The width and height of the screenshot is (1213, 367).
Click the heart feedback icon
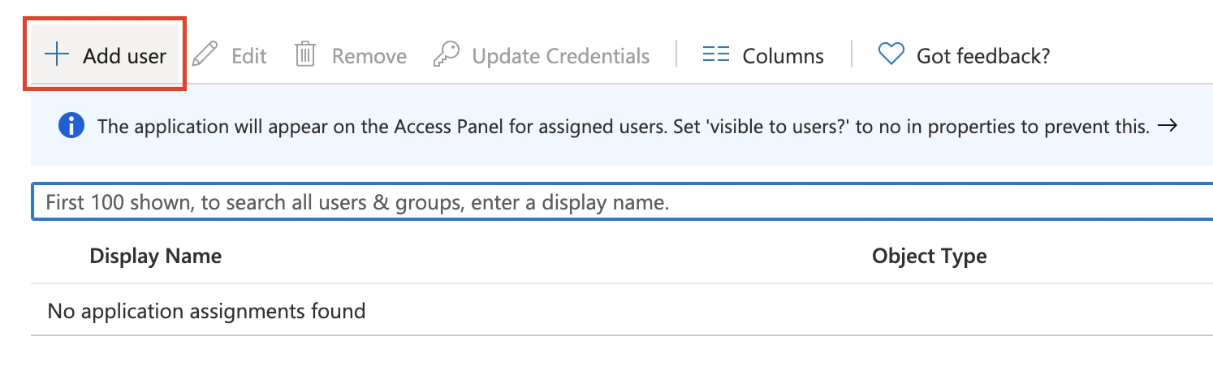coord(891,55)
